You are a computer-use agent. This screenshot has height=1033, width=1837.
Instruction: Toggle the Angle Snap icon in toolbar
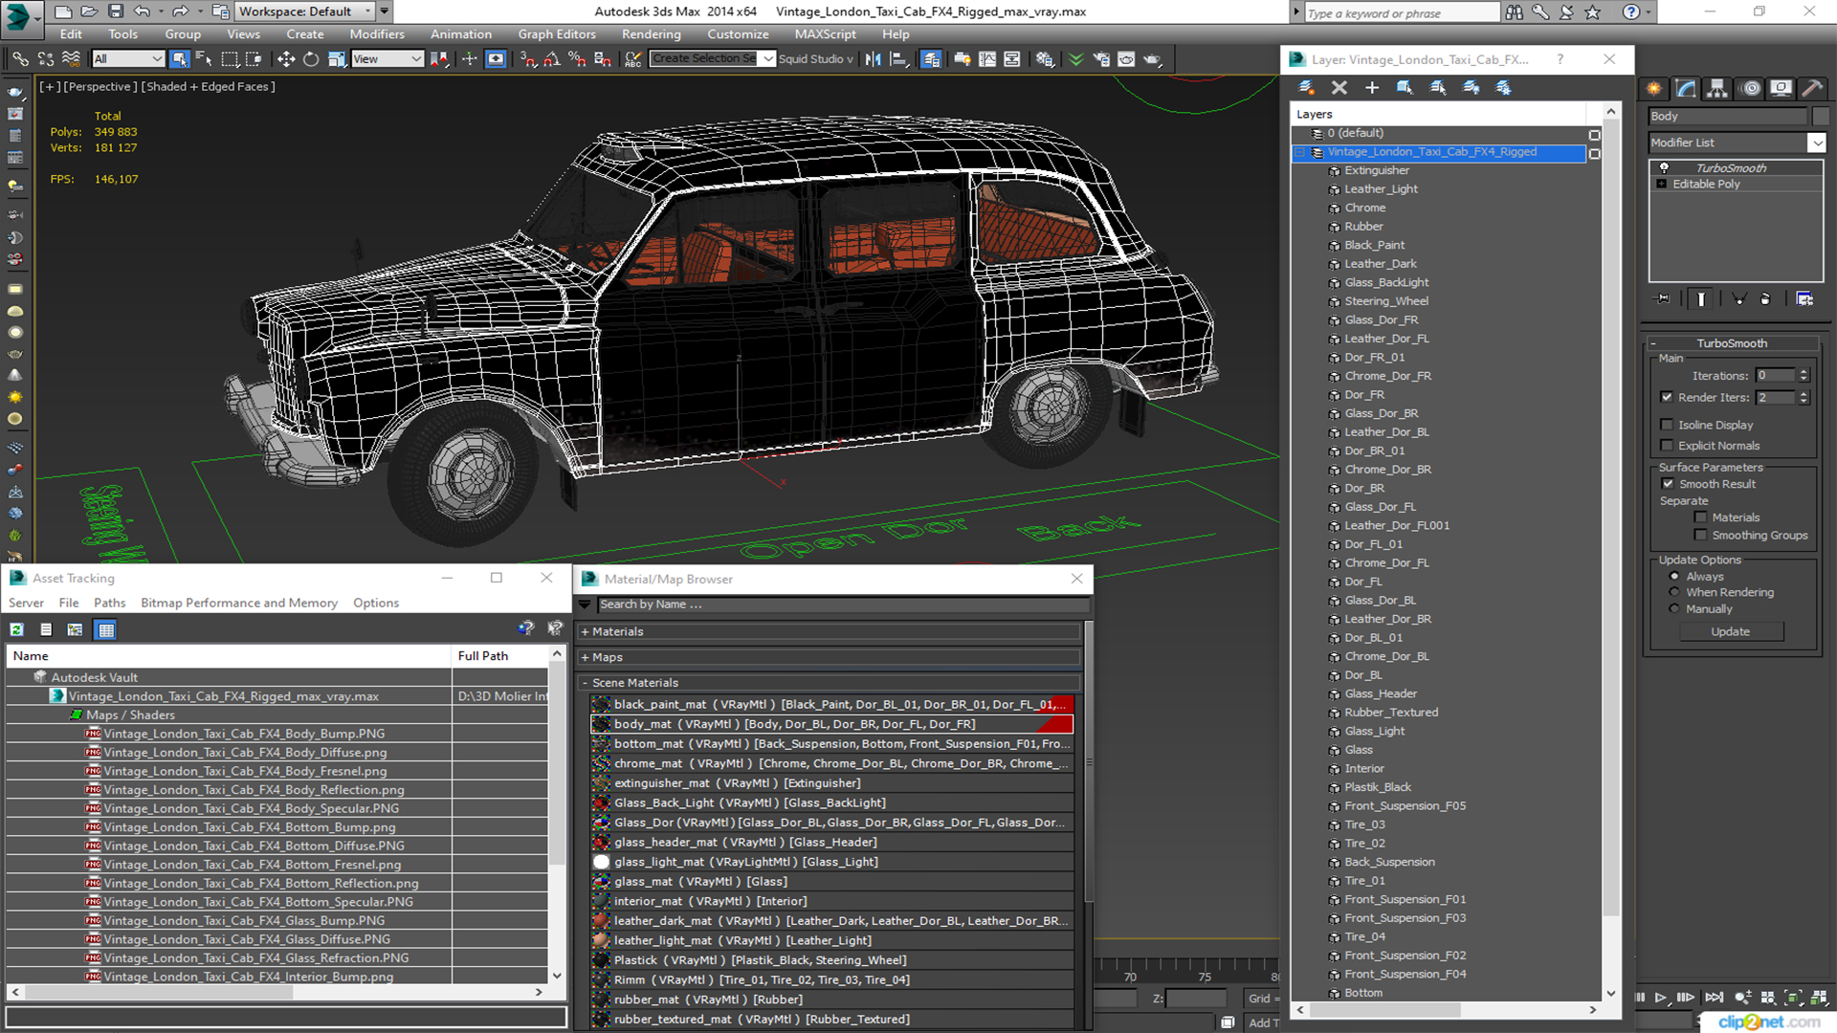point(552,59)
